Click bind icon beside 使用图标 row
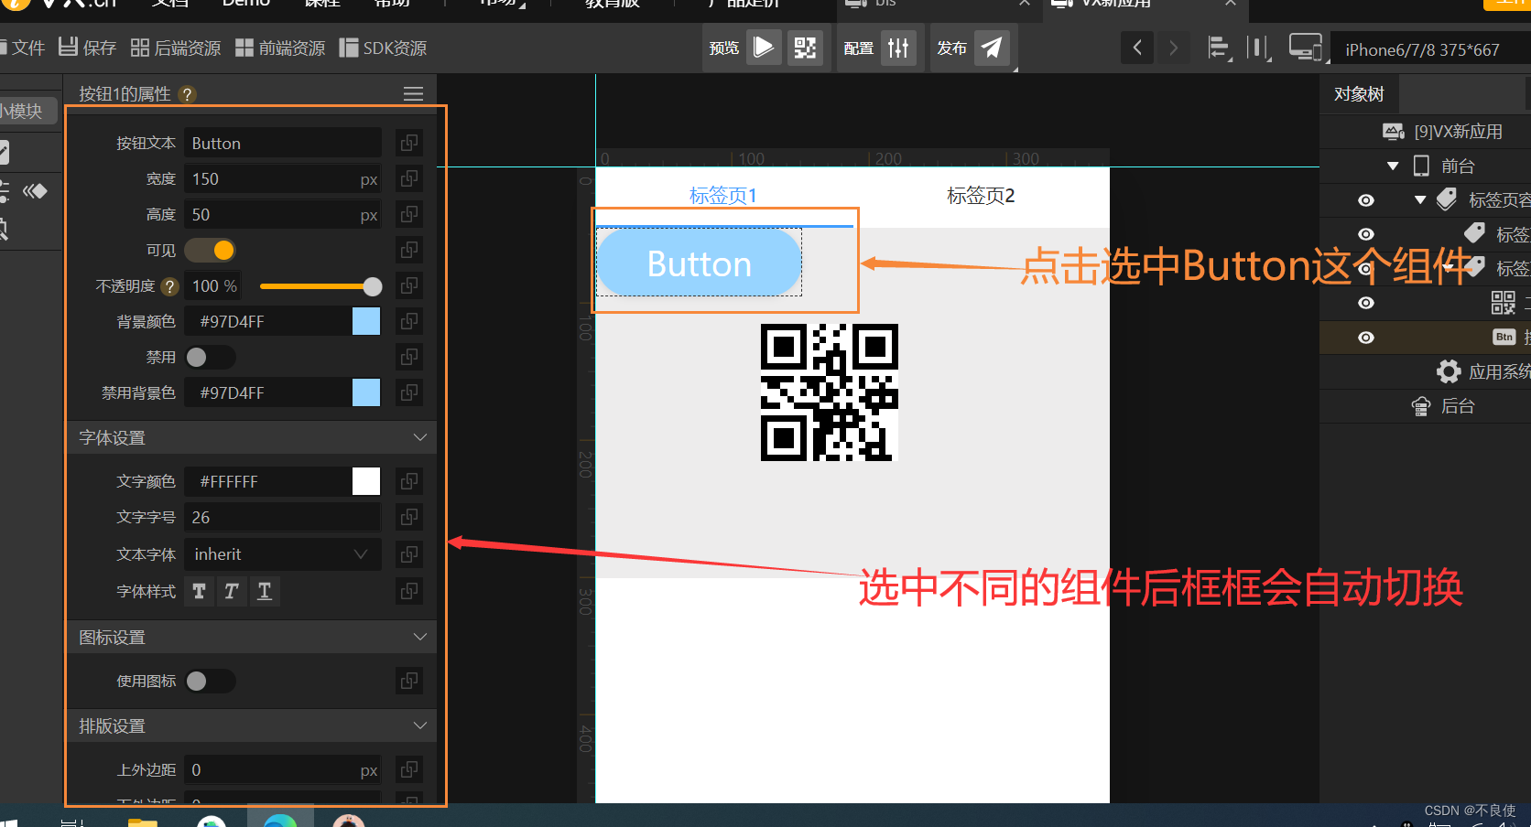1531x827 pixels. [x=409, y=681]
